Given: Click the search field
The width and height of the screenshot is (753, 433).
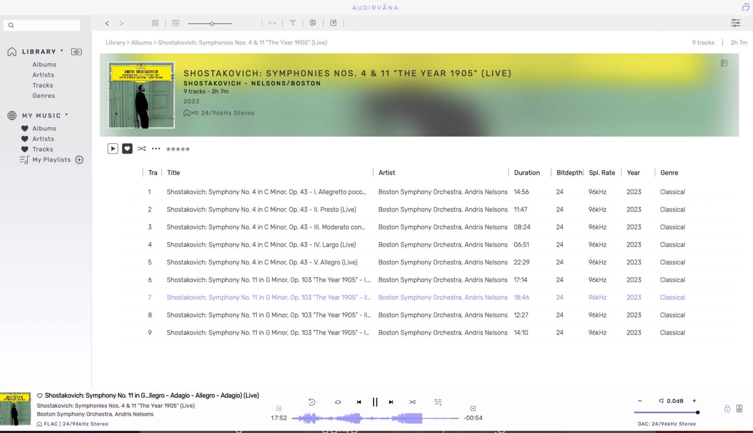Looking at the screenshot, I should click(42, 25).
